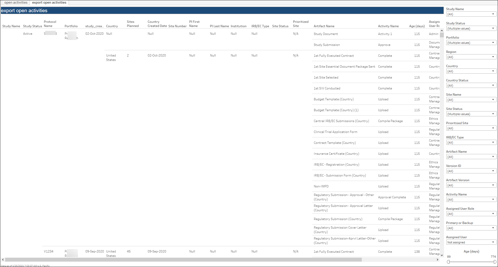The image size is (498, 267).
Task: Click the Age (days) slider left handle
Action: 448,262
